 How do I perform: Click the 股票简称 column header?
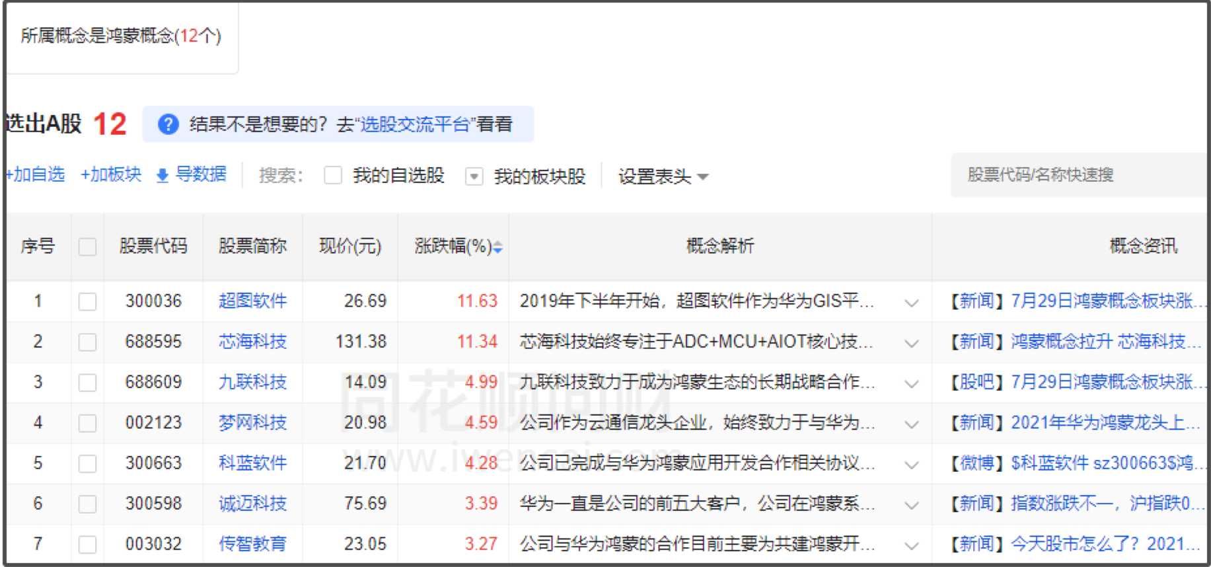[252, 246]
